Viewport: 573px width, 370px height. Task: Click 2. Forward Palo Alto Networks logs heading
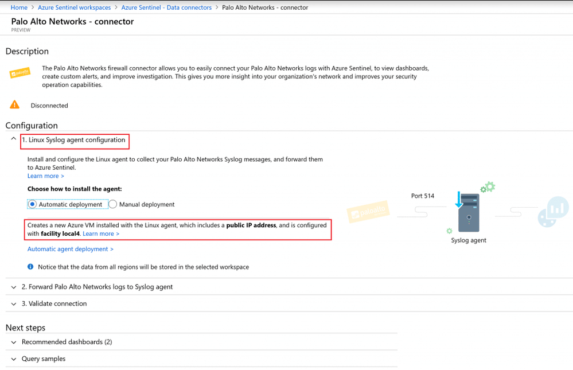point(97,287)
